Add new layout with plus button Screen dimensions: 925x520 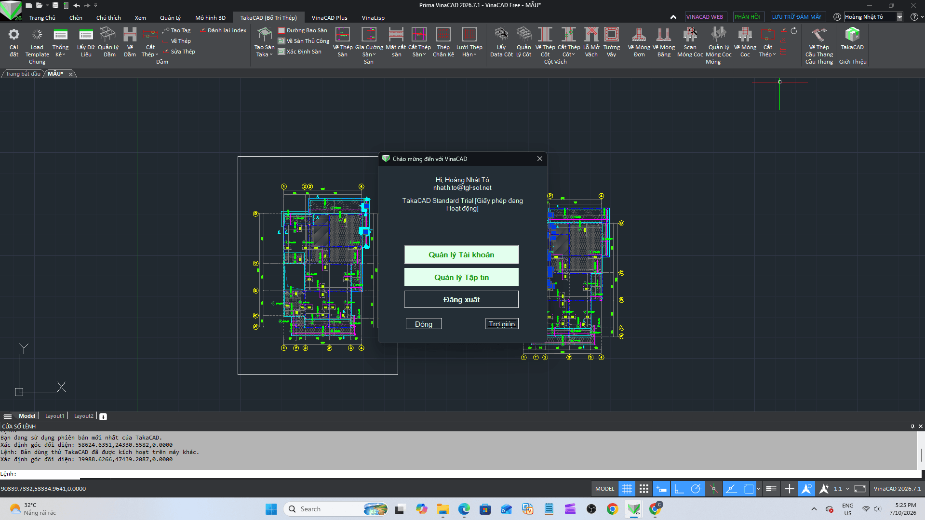pos(103,416)
